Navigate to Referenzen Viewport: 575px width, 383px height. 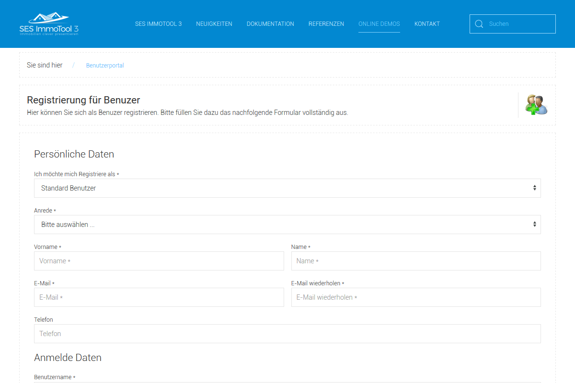pos(326,24)
